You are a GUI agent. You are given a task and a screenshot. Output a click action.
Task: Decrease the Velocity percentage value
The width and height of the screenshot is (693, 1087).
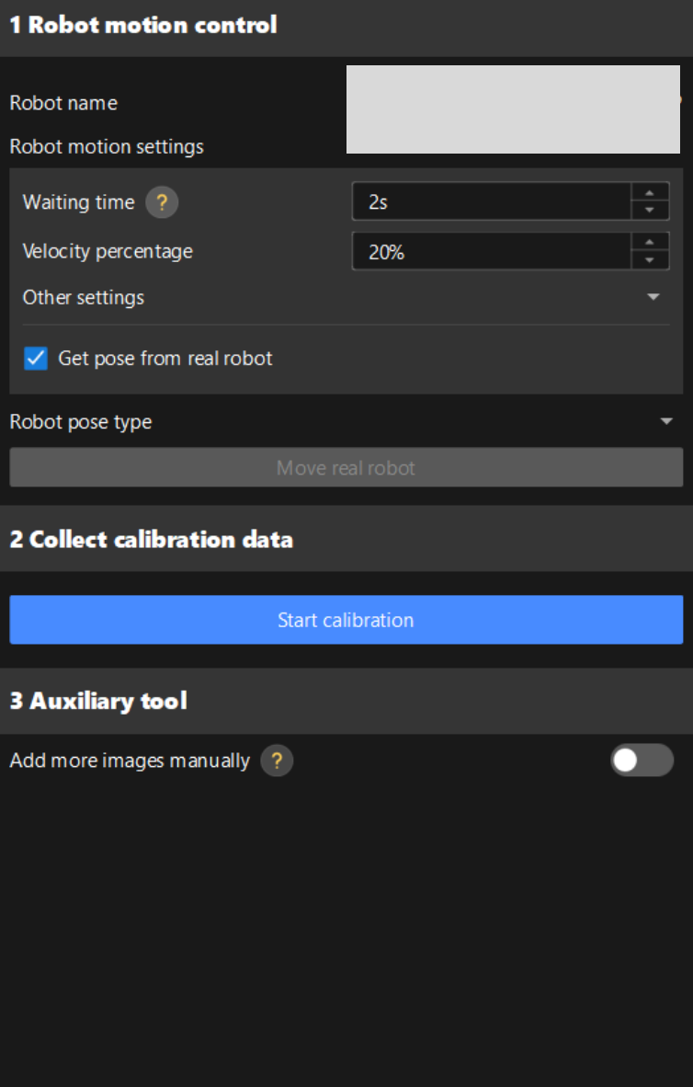pos(650,260)
